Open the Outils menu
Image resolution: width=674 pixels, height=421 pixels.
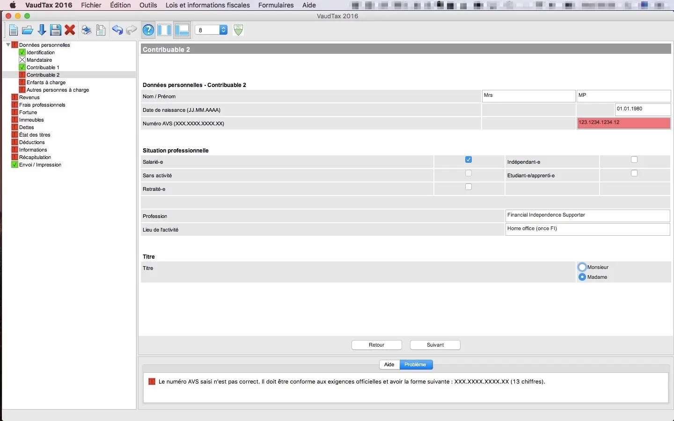pos(148,5)
